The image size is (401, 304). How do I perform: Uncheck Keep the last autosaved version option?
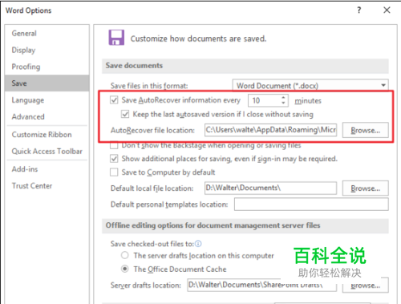coord(125,115)
